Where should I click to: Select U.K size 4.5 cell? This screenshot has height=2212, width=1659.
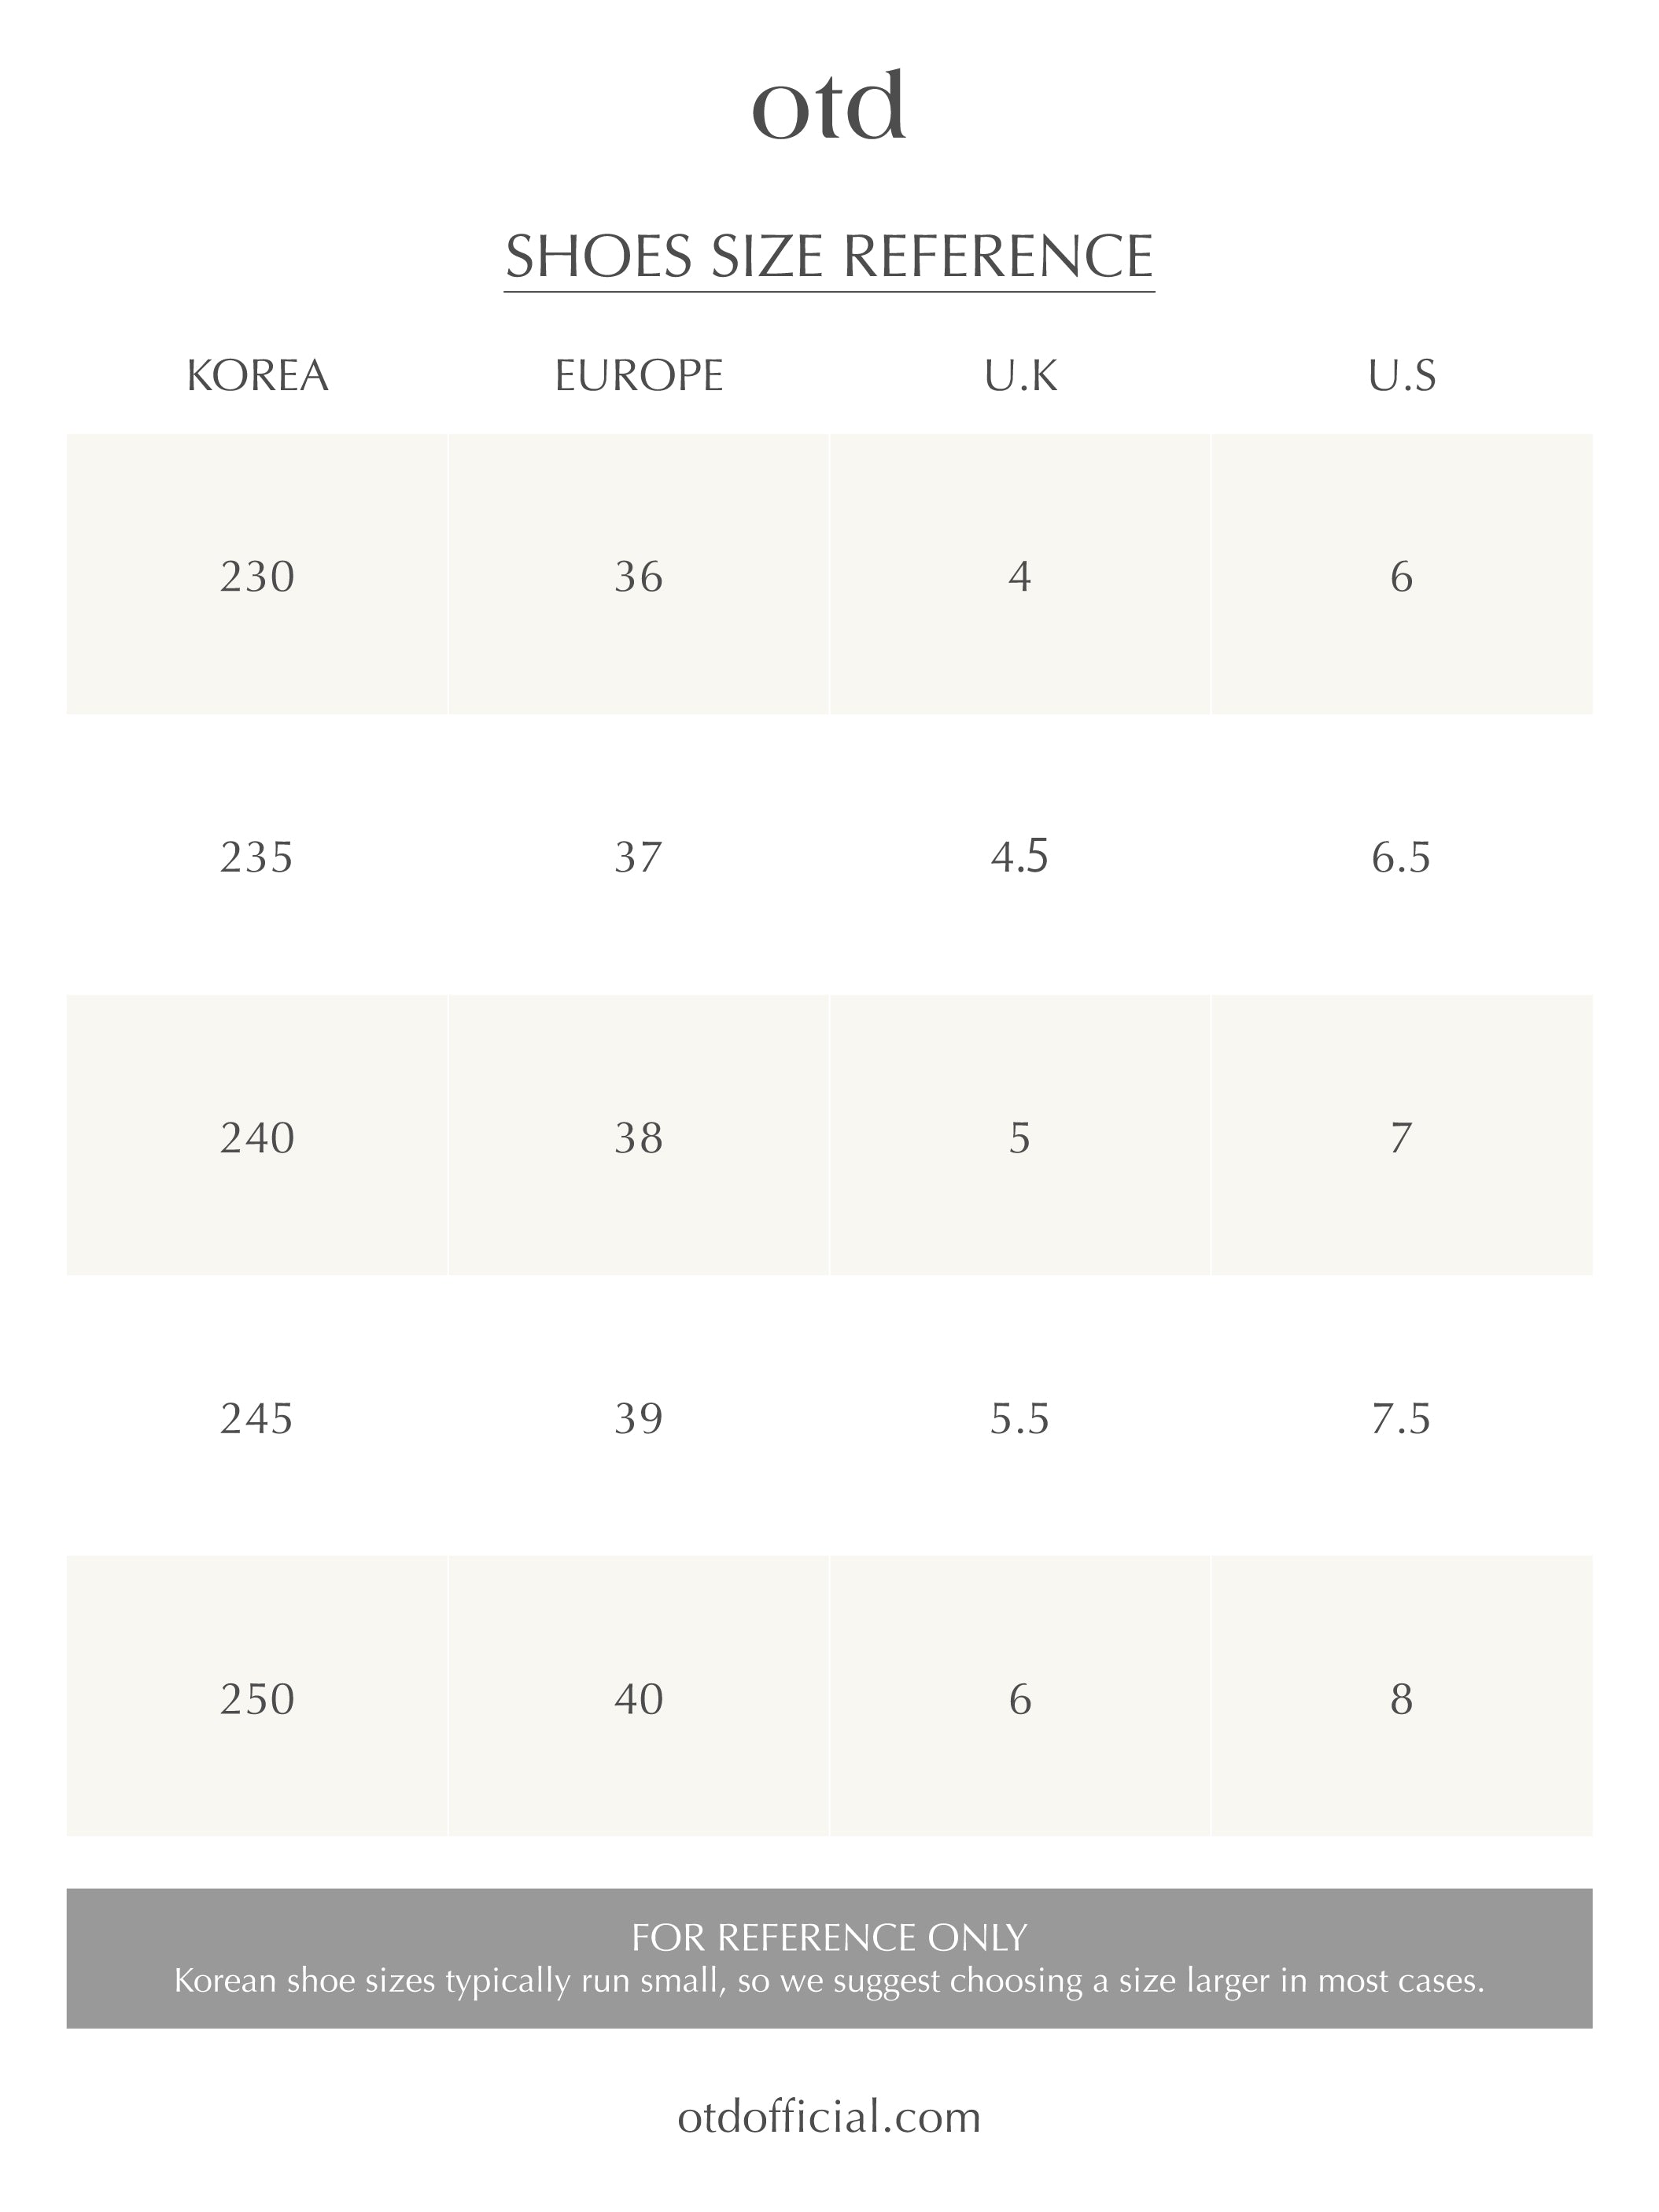coord(1020,857)
